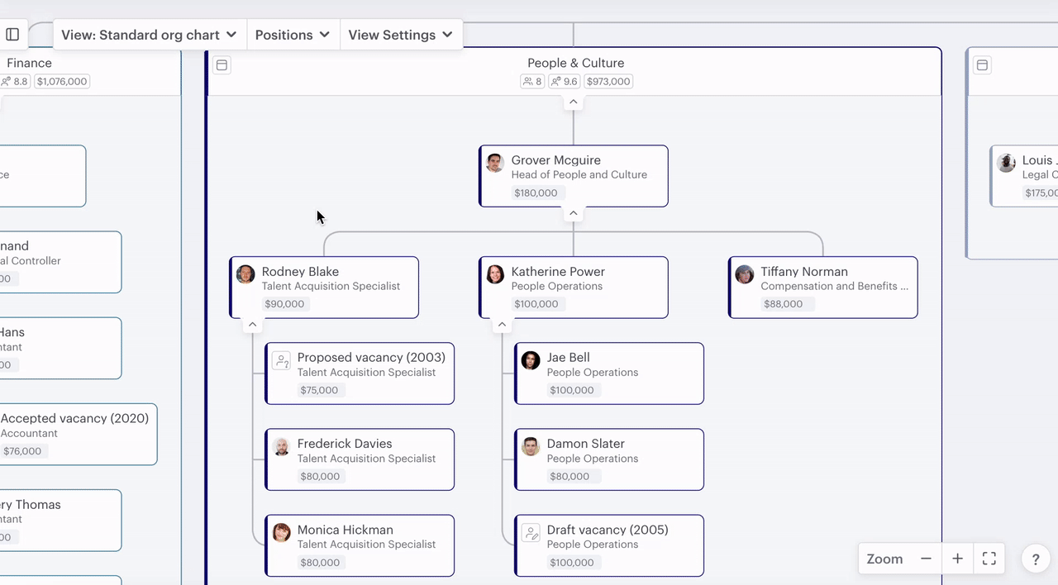
Task: Click the zoom out minus icon
Action: [926, 559]
